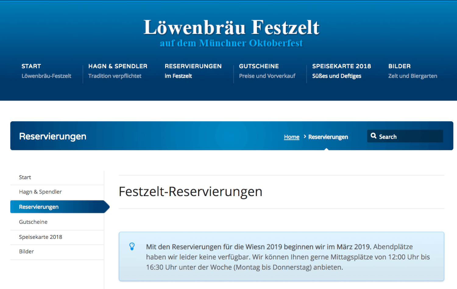This screenshot has width=457, height=289.
Task: Click the Löwenbräu Festzelt site title
Action: (x=231, y=27)
